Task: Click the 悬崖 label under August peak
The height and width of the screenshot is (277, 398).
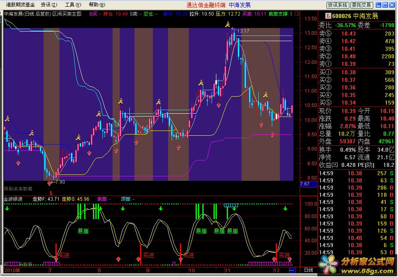Action: 83,231
